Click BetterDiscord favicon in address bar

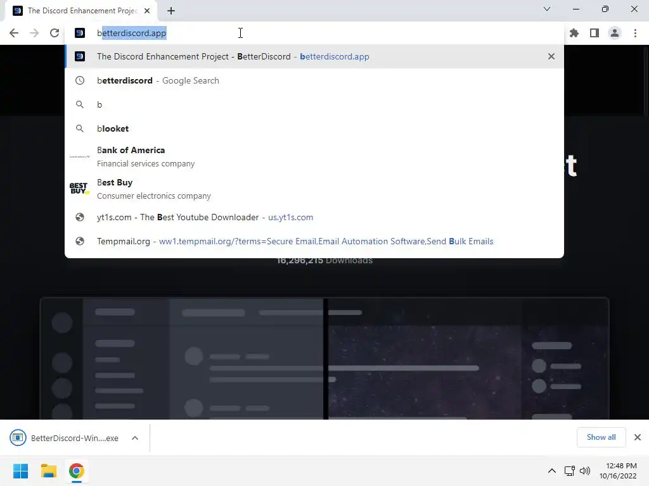(x=80, y=33)
